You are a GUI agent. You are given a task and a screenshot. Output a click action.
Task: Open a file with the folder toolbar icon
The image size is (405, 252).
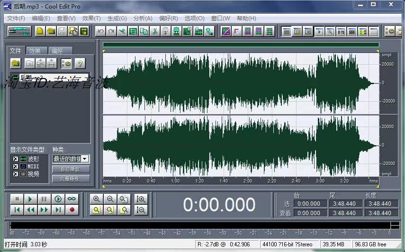(x=51, y=32)
